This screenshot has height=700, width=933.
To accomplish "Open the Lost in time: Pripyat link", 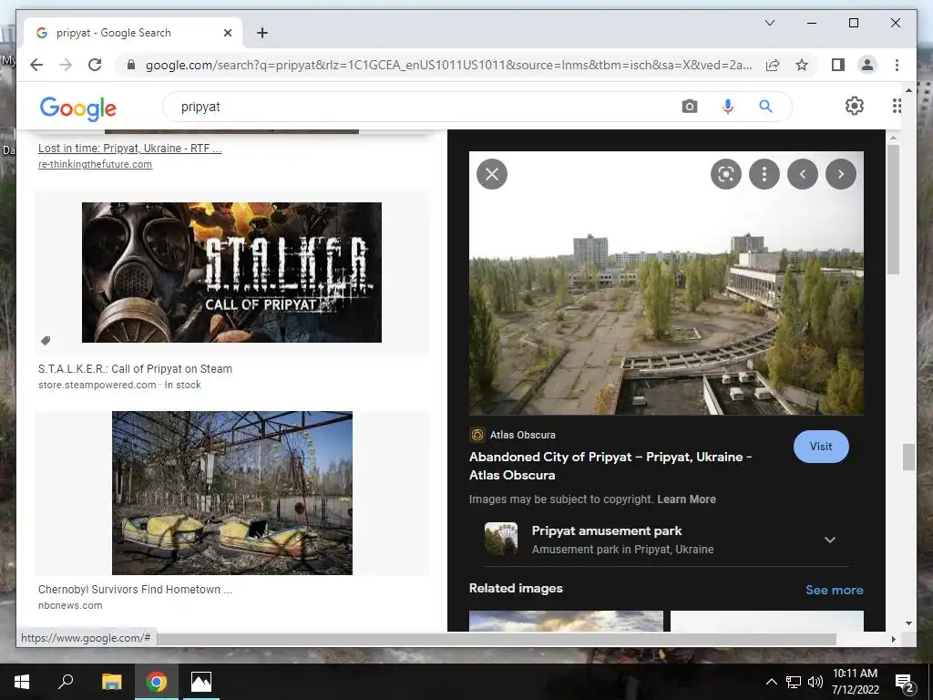I will tap(129, 149).
